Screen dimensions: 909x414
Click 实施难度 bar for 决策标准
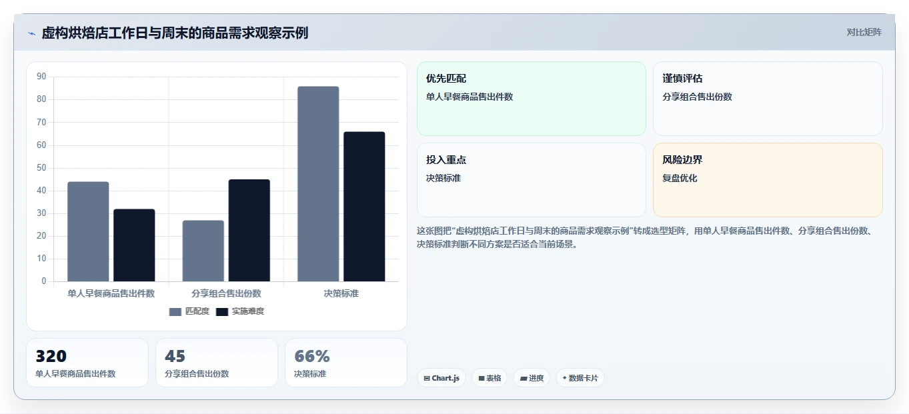pyautogui.click(x=364, y=207)
